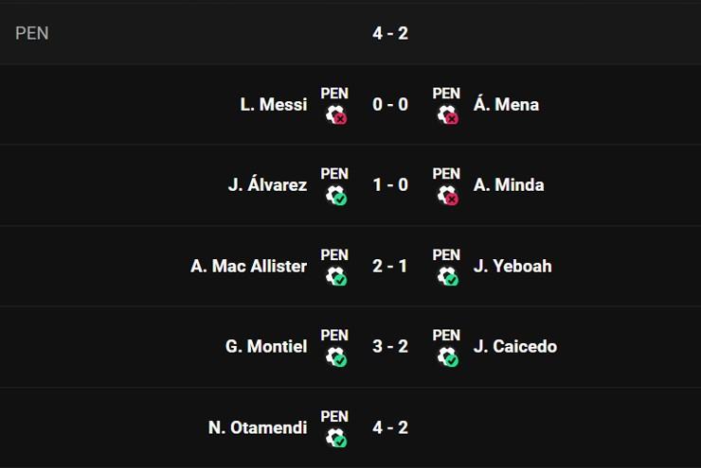View A. Mac Allister player profile

(248, 266)
